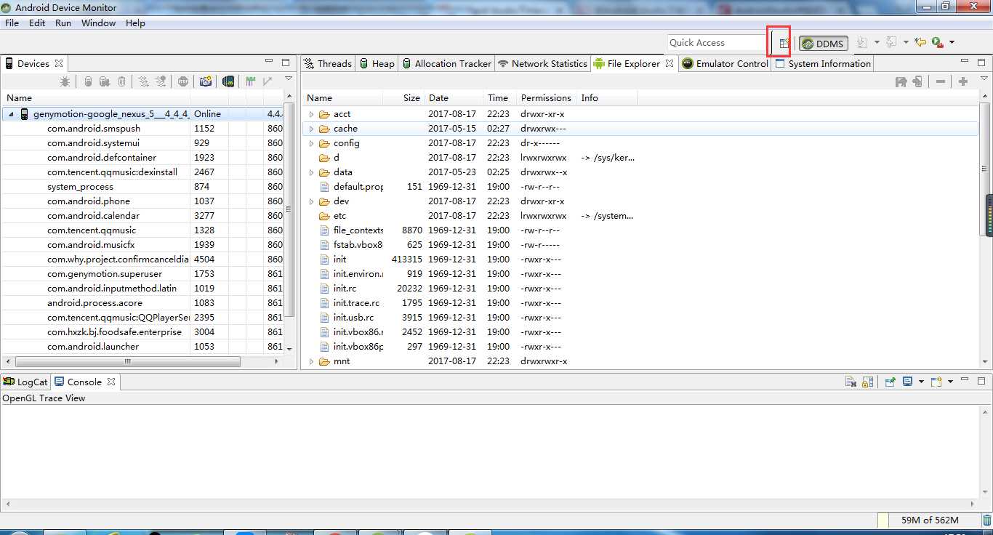The width and height of the screenshot is (993, 535).
Task: Open the Open Console dropdown arrow
Action: coord(950,382)
